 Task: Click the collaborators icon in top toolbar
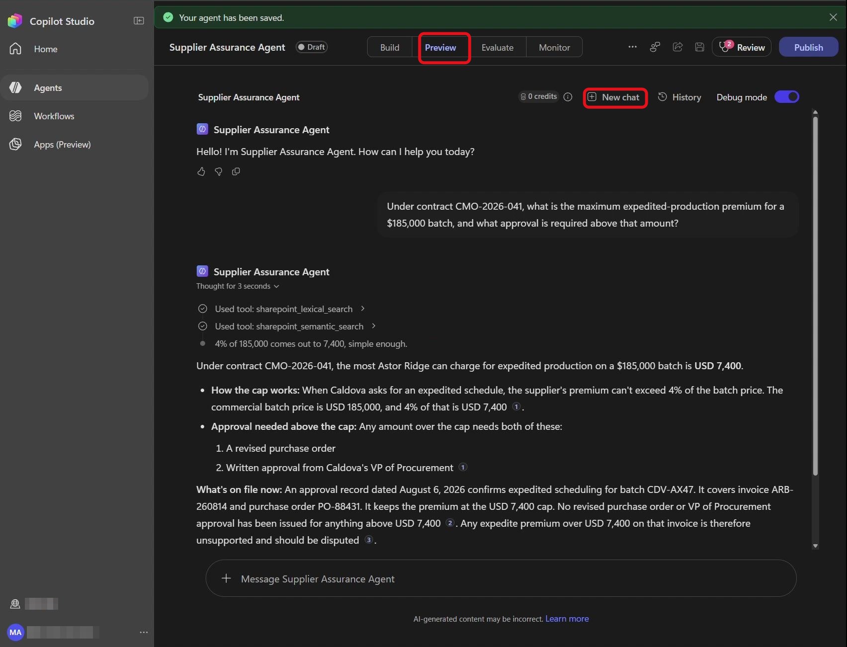tap(655, 47)
